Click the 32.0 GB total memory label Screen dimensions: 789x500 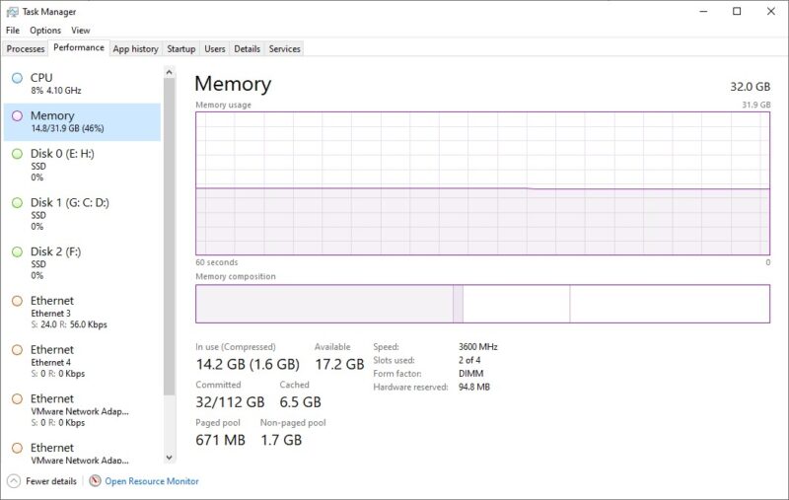tap(750, 87)
